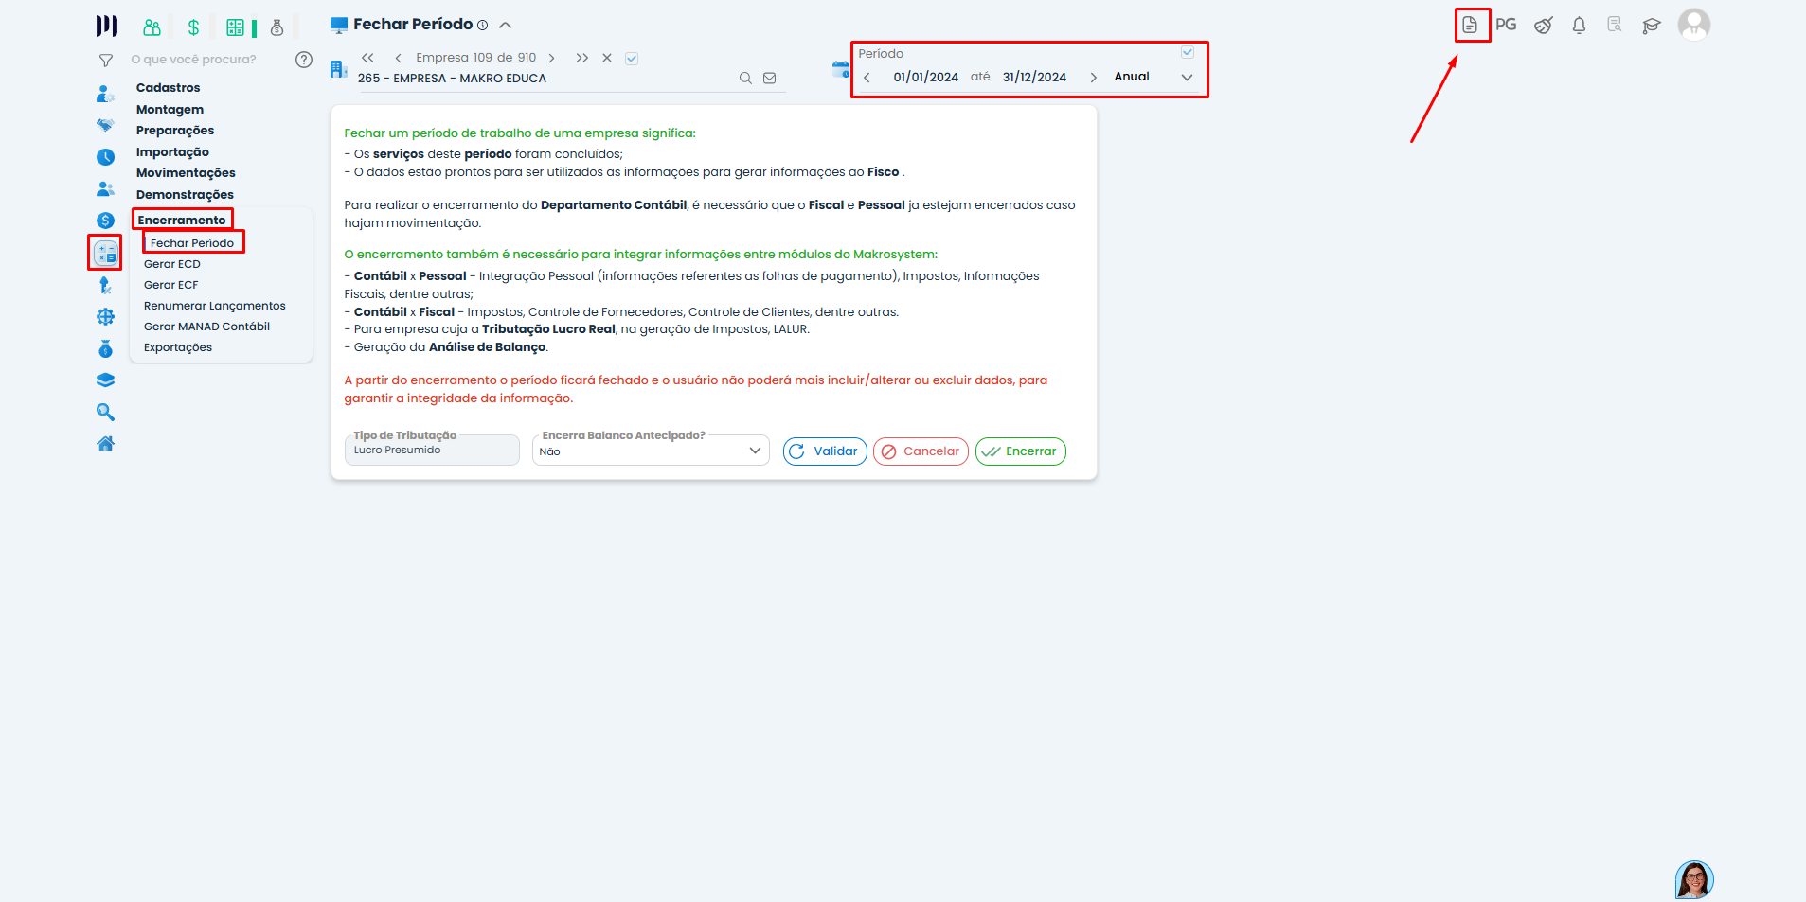
Task: Go to next period with right arrow
Action: tap(1093, 78)
